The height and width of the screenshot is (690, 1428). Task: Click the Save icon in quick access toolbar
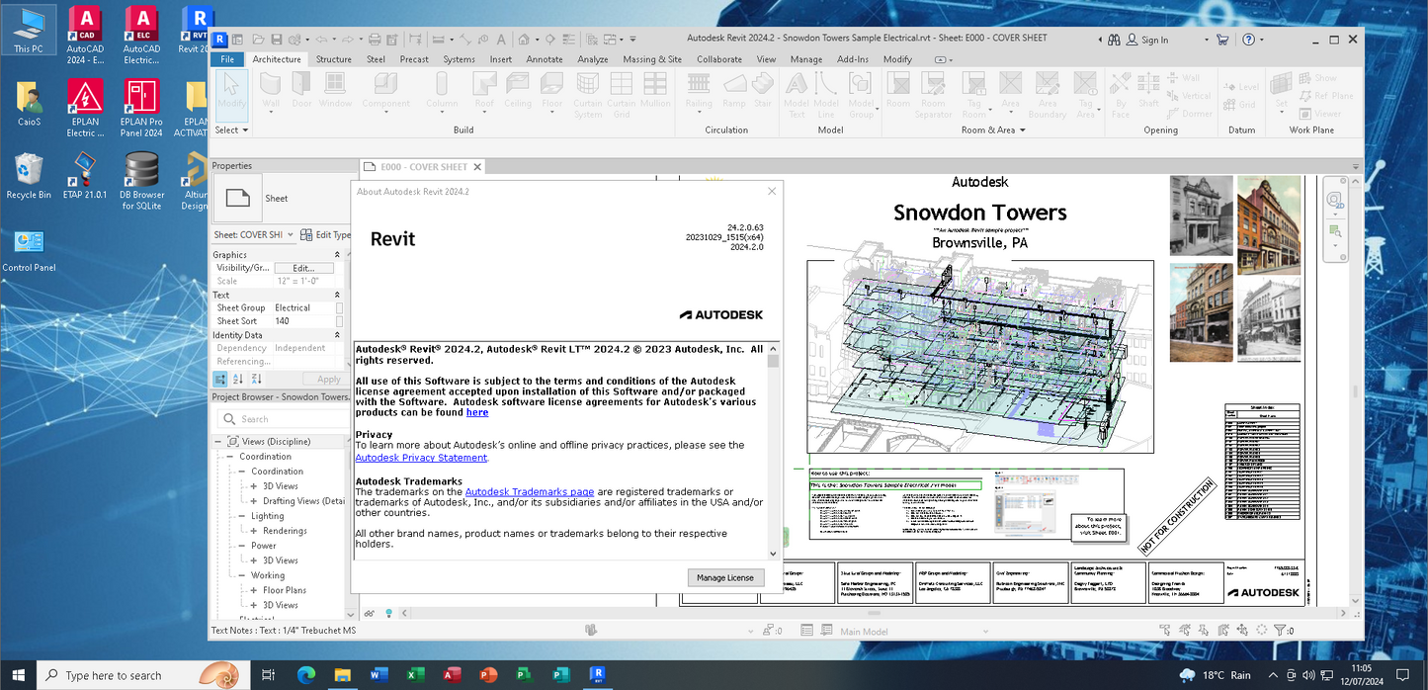(x=277, y=40)
